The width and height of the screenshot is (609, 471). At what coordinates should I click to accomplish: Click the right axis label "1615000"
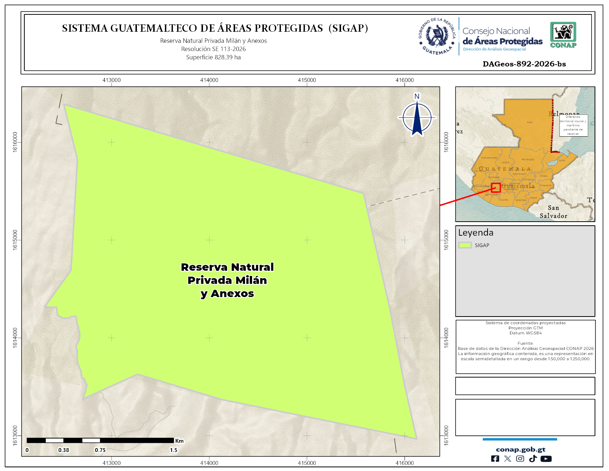pos(446,240)
